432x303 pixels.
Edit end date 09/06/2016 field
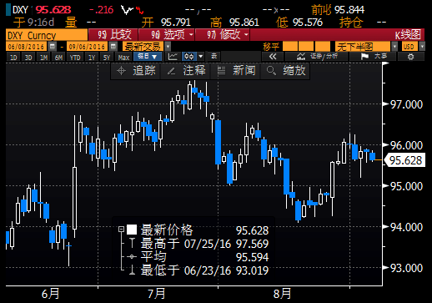[88, 47]
